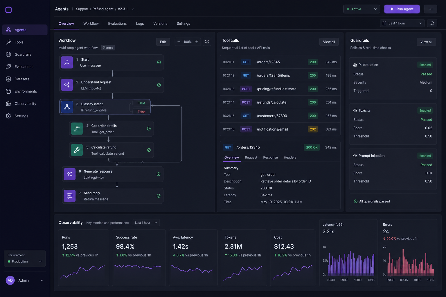Viewport: 446px width, 297px height.
Task: Open sidebar Settings gear icon
Action: 8,116
